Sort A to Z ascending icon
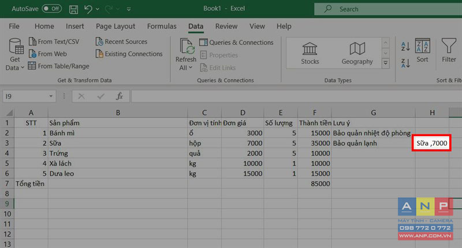This screenshot has width=462, height=248. (x=405, y=46)
